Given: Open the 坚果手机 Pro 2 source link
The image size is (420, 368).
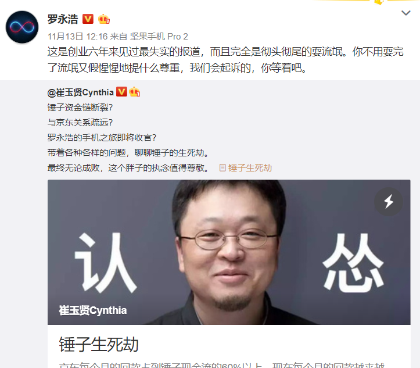Looking at the screenshot, I should click(159, 36).
